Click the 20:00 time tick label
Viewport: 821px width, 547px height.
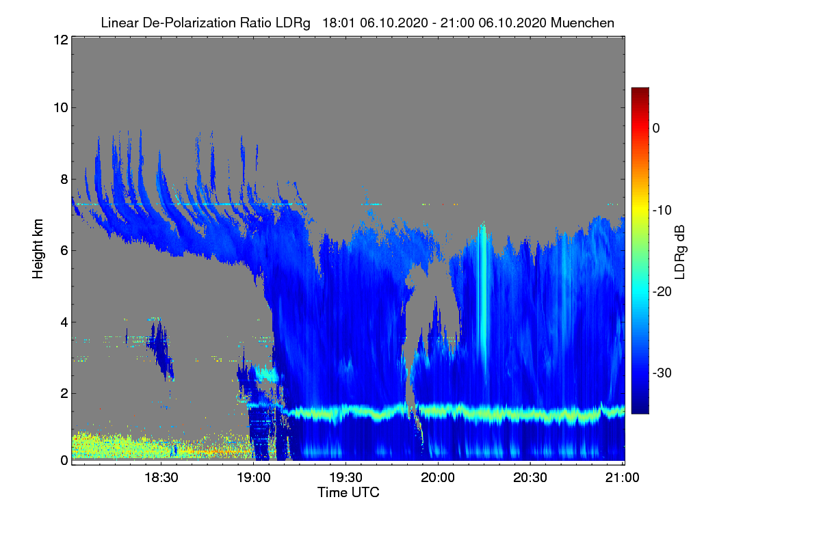438,478
